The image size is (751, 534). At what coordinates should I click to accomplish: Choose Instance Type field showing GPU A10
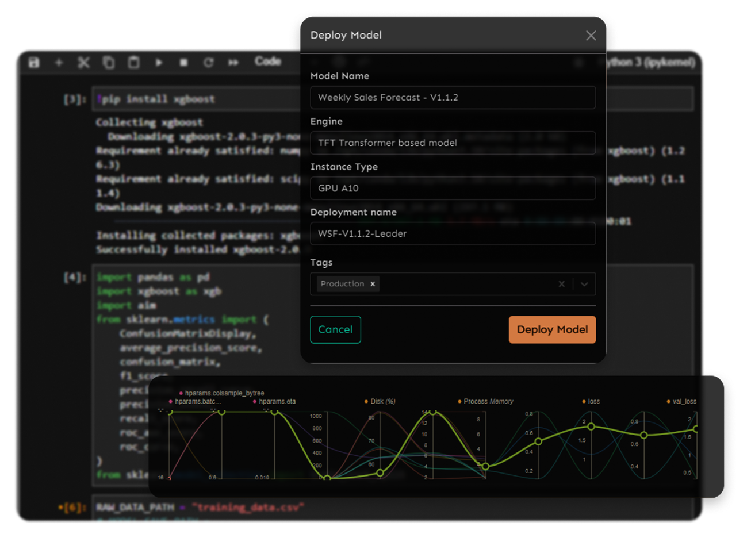[453, 188]
